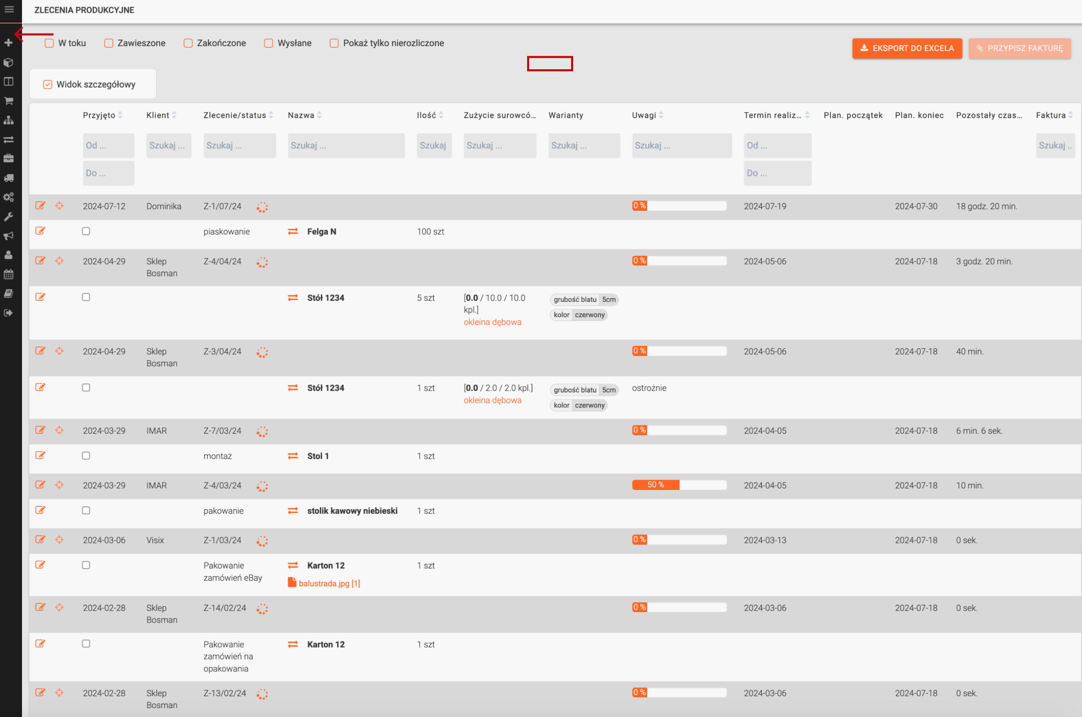
Task: Open the calendar icon in the sidebar
Action: pyautogui.click(x=8, y=274)
